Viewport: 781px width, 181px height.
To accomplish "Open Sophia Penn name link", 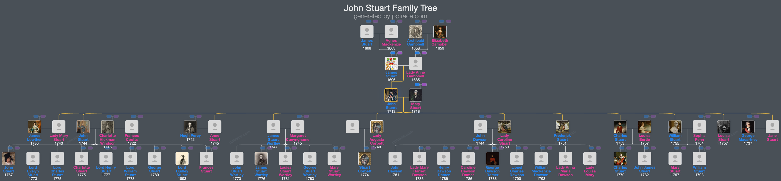I will pyautogui.click(x=699, y=138).
